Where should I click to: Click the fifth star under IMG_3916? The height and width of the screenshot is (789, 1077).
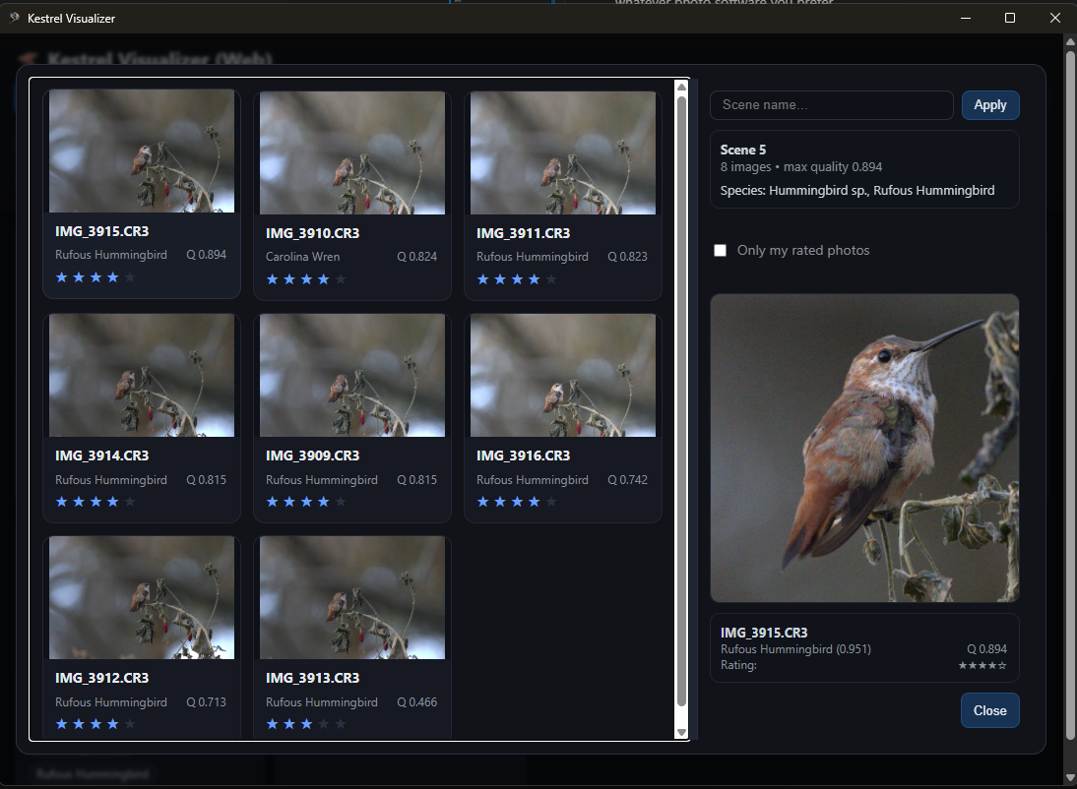(552, 501)
